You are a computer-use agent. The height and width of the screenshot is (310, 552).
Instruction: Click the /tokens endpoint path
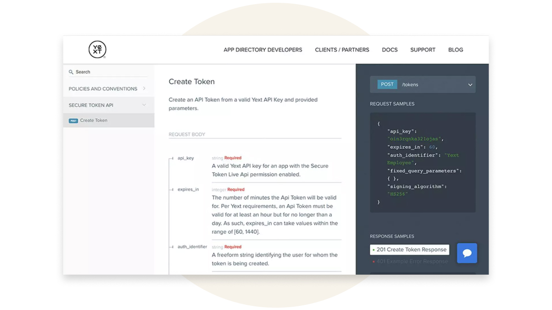pos(410,85)
